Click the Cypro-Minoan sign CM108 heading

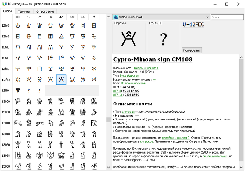153,59
